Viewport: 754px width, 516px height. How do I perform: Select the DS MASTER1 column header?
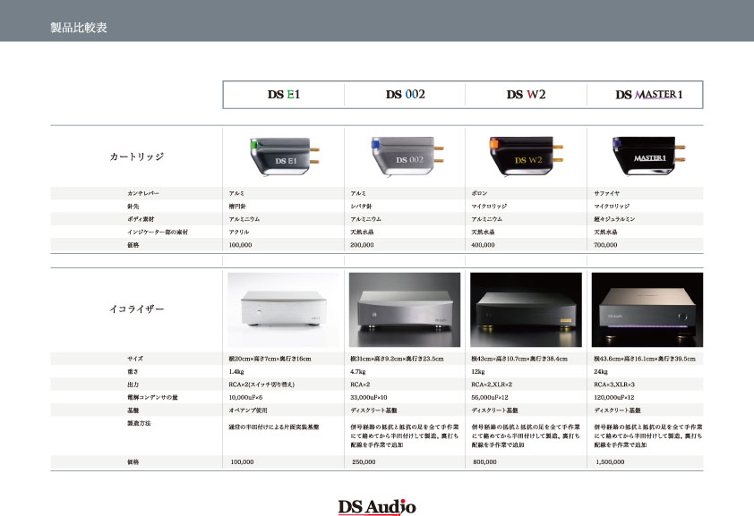[x=648, y=95]
